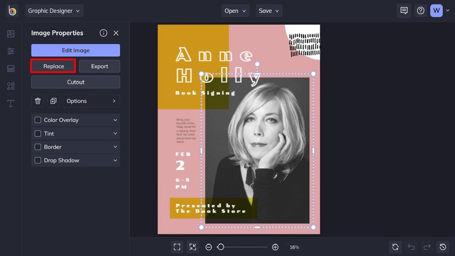This screenshot has height=256, width=455.
Task: Click the W user avatar
Action: click(436, 11)
